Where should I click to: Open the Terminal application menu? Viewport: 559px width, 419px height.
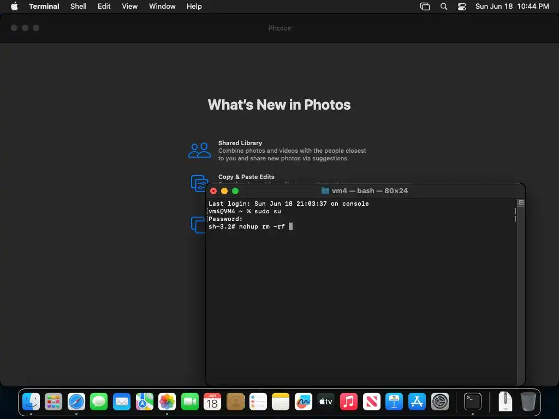pyautogui.click(x=44, y=6)
